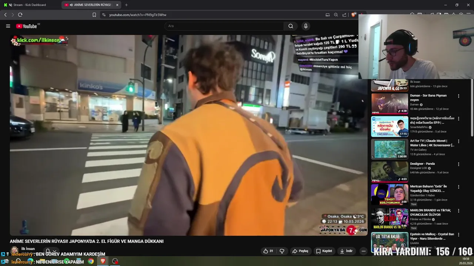
Task: Open the Duman concert video thumbnail
Action: click(390, 103)
